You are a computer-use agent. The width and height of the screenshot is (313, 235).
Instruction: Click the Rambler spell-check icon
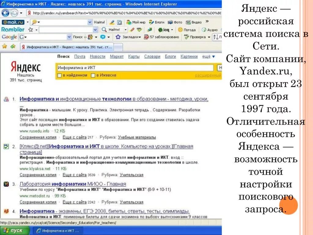click(x=139, y=30)
